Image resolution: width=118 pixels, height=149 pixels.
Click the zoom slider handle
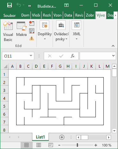(x=77, y=145)
